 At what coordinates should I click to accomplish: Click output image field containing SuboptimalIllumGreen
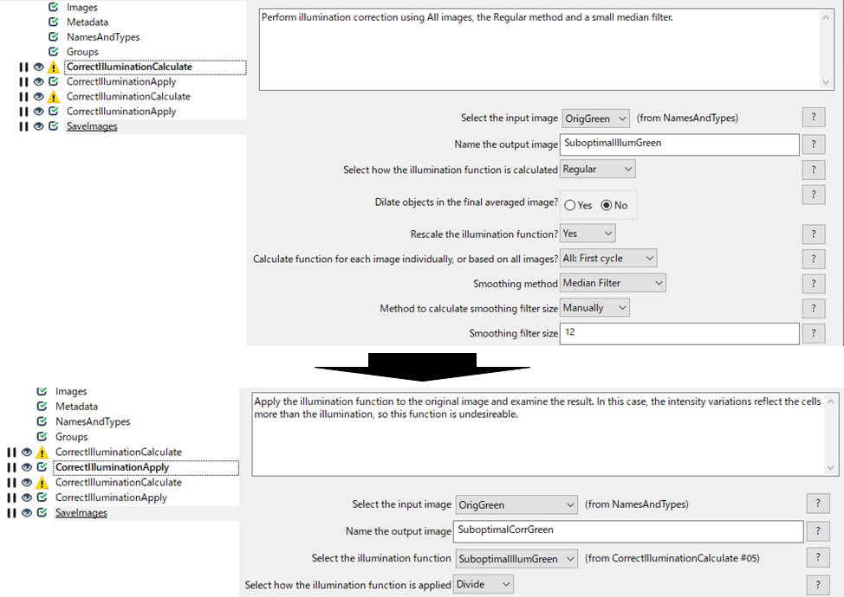coord(679,144)
